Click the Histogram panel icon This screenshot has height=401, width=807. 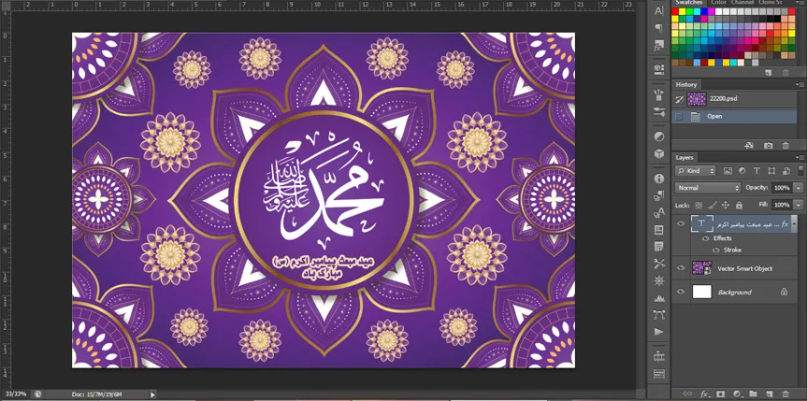(x=659, y=299)
